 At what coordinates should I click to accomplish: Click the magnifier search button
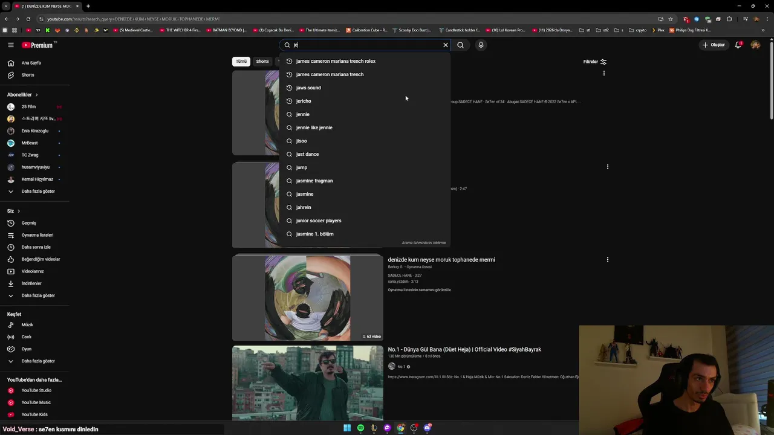pos(460,45)
